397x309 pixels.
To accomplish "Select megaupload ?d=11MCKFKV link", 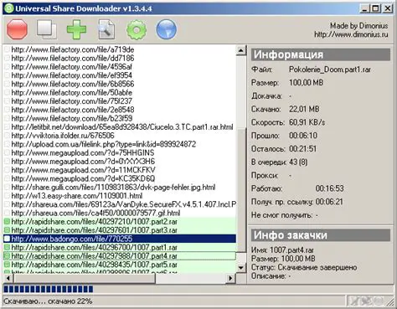I will 83,170.
